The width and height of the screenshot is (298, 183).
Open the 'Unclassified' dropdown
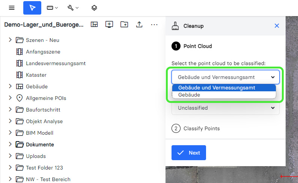point(225,108)
